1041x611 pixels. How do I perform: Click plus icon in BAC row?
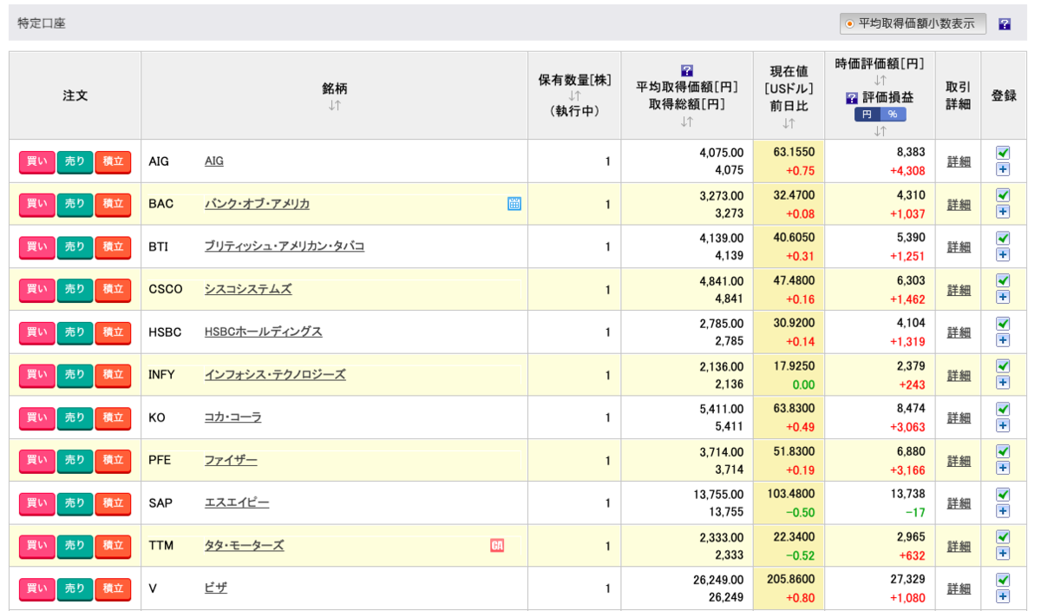point(1003,212)
